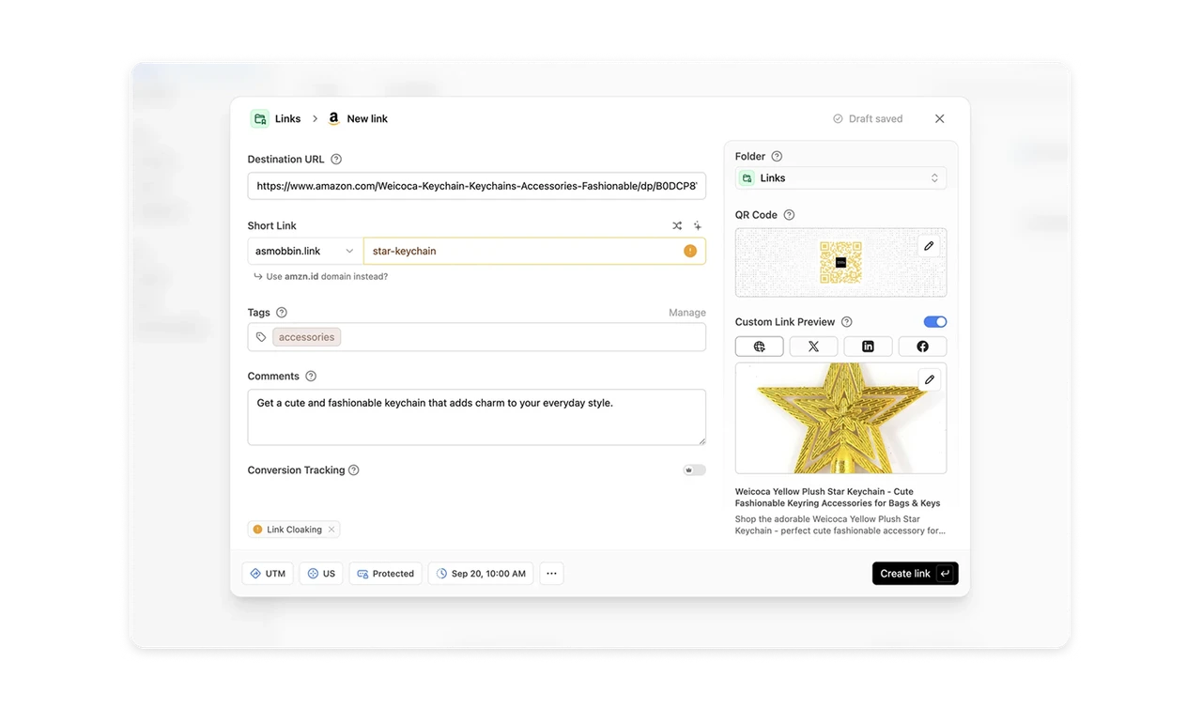Open the Sep 20, 10:00 AM schedule
The image size is (1202, 708).
point(481,574)
